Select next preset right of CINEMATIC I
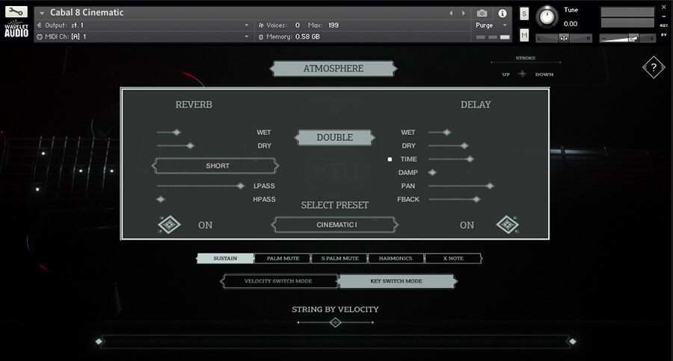 (396, 225)
